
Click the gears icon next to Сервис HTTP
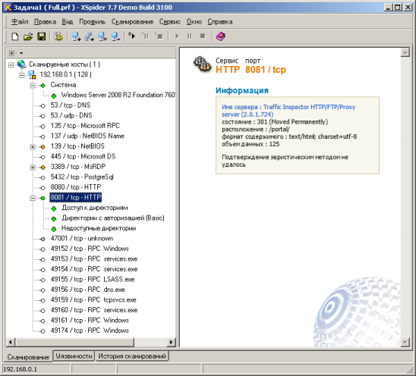point(202,64)
